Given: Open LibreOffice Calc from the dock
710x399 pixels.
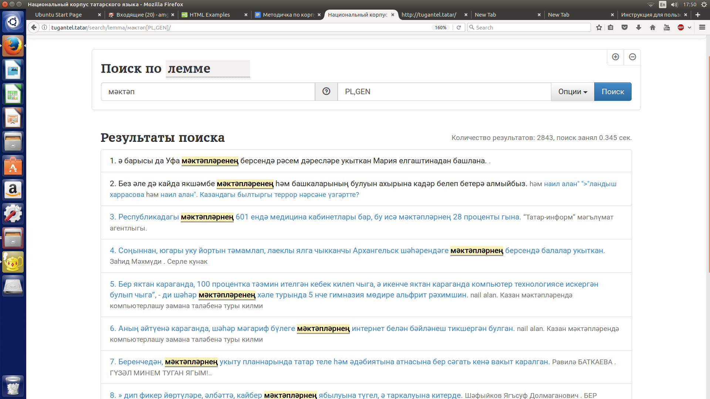Looking at the screenshot, I should [13, 94].
